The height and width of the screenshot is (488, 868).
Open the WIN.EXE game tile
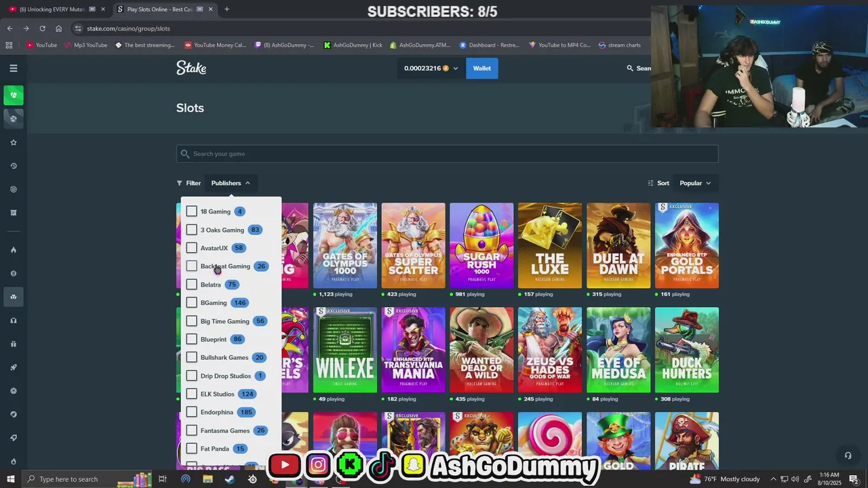click(x=345, y=350)
